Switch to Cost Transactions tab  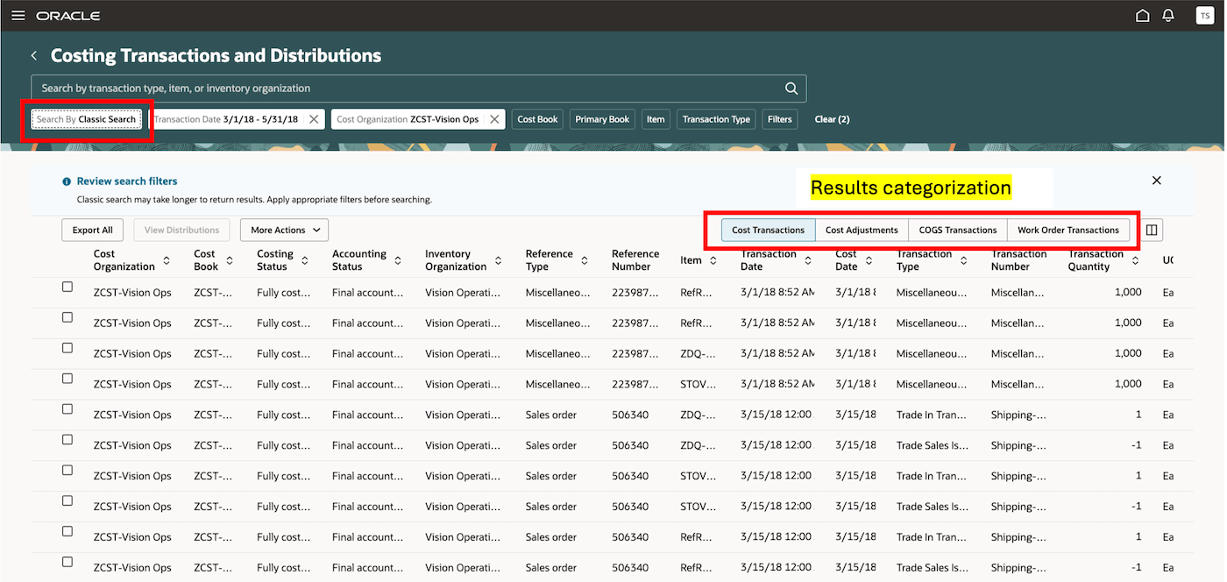768,231
